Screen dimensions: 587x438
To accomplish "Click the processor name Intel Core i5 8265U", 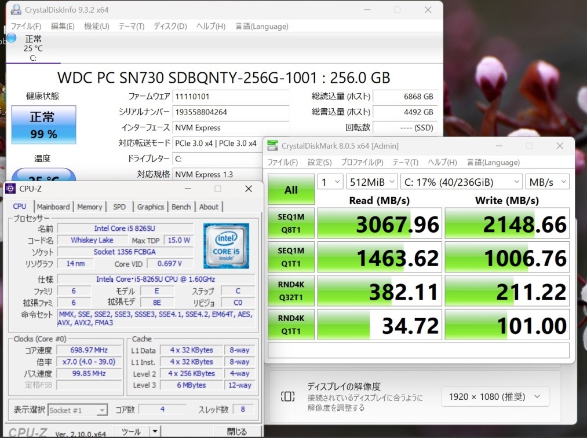I will coord(125,229).
